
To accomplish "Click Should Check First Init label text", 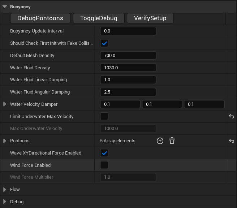I will pos(51,43).
